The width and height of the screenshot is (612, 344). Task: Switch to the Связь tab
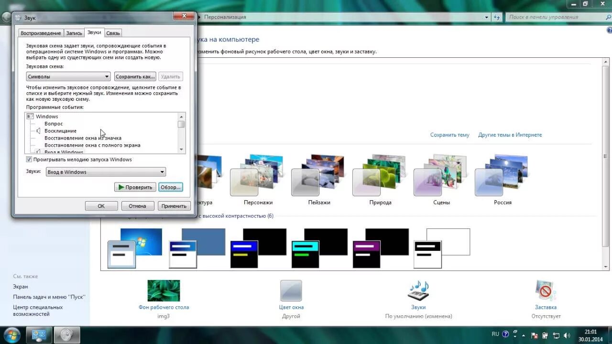(x=113, y=33)
